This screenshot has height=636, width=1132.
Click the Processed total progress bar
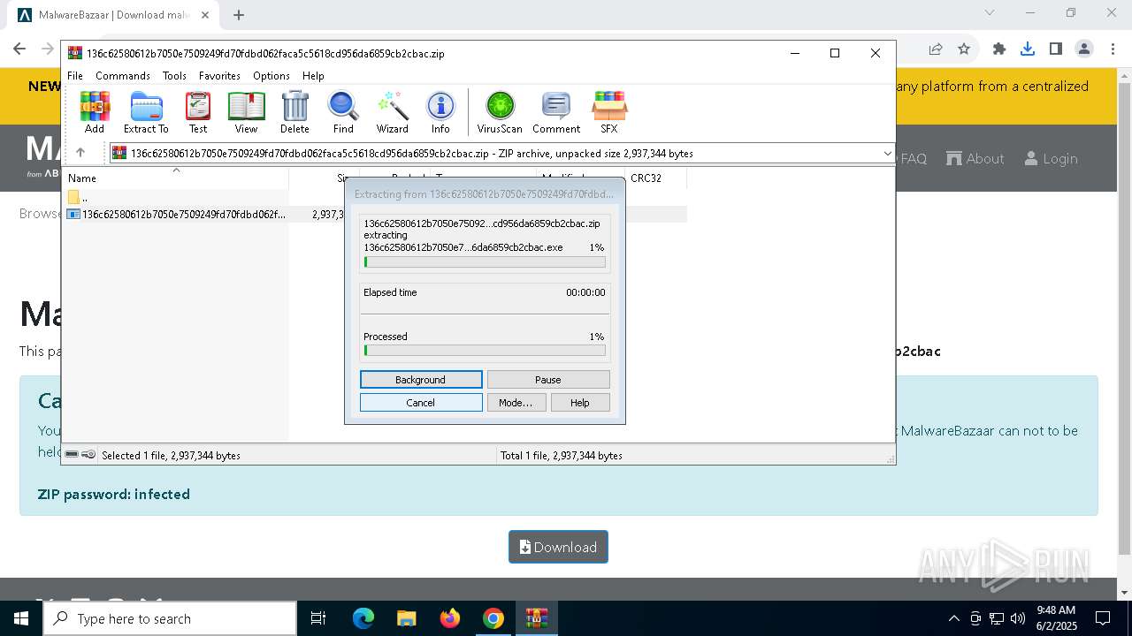[x=485, y=351]
